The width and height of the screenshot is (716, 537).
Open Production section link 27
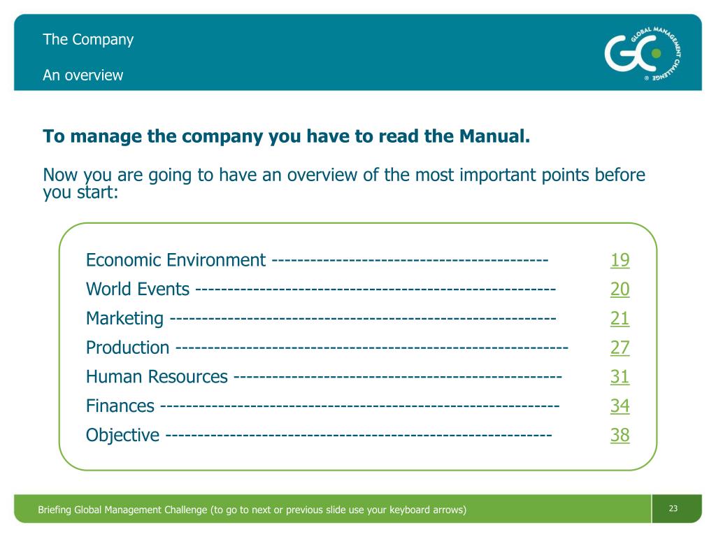pyautogui.click(x=620, y=348)
